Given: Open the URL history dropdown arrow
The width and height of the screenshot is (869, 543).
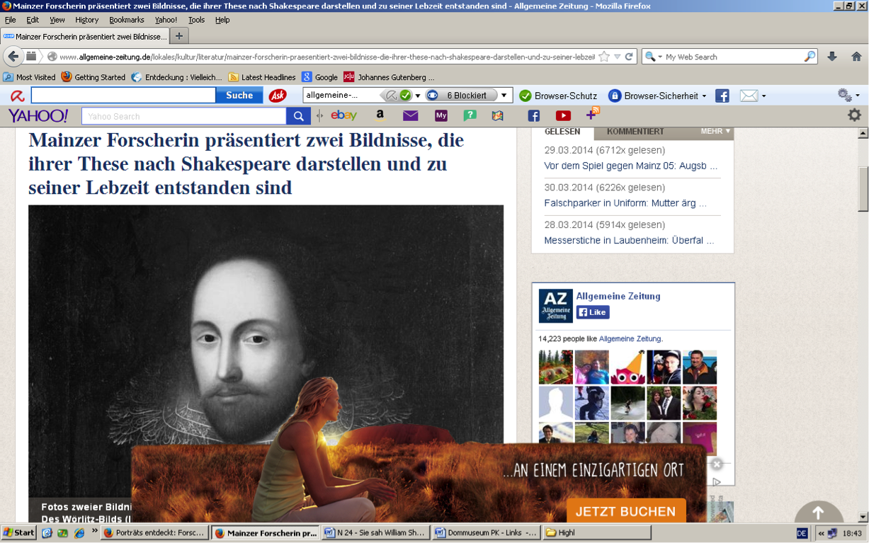Looking at the screenshot, I should (x=617, y=57).
